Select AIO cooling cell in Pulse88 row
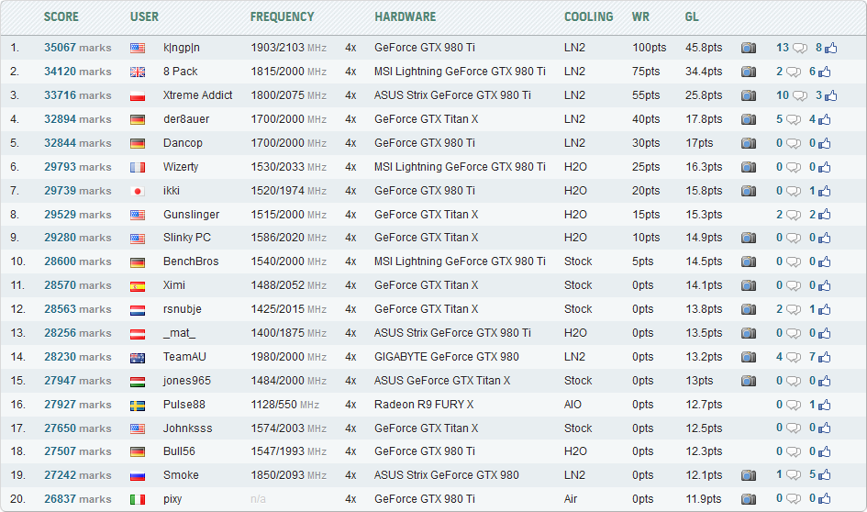The width and height of the screenshot is (867, 512). (x=572, y=404)
